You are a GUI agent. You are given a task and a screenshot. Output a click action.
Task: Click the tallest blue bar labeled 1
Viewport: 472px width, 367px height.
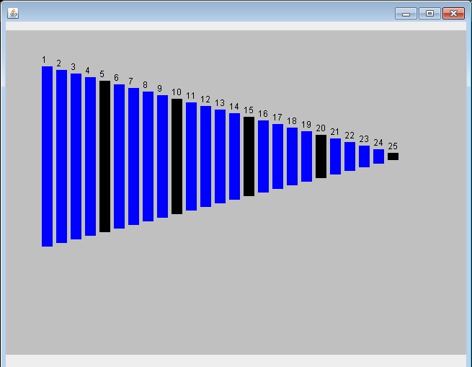coord(47,156)
